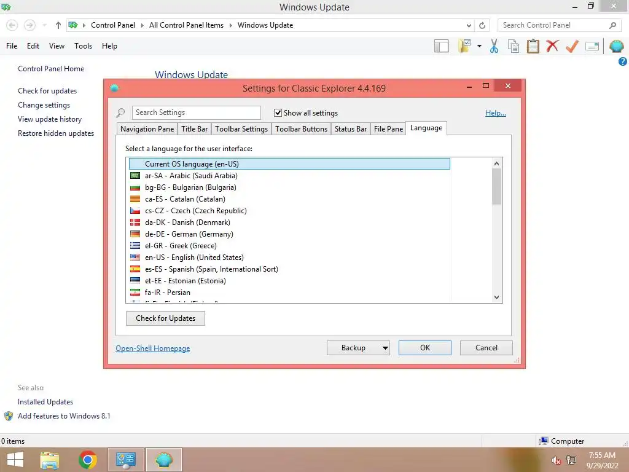Click the orange checkmark Properties icon
This screenshot has height=472, width=629.
[572, 46]
